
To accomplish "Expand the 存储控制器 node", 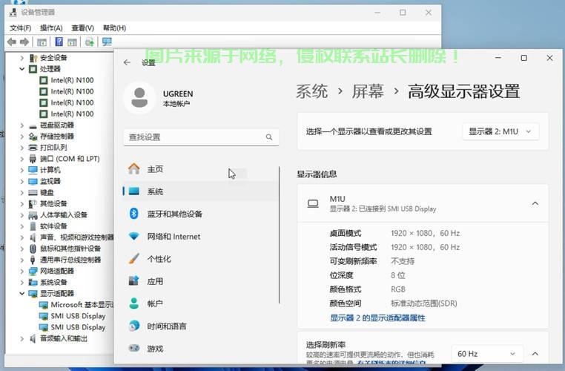I will click(22, 137).
